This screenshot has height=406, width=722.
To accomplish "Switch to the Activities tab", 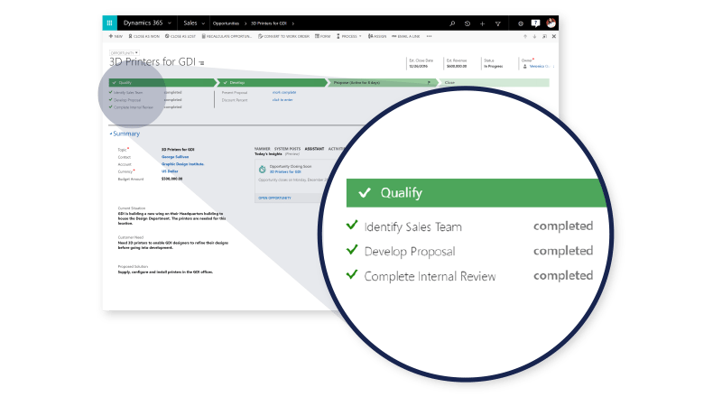I will coord(336,149).
